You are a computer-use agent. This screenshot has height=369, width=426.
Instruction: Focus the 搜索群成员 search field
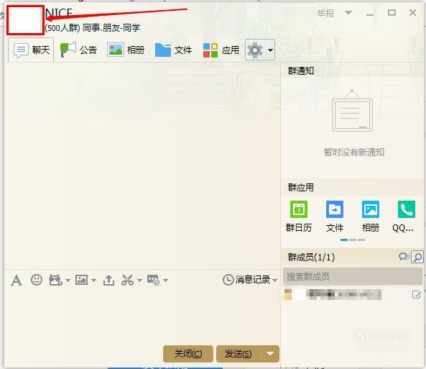[x=353, y=276]
